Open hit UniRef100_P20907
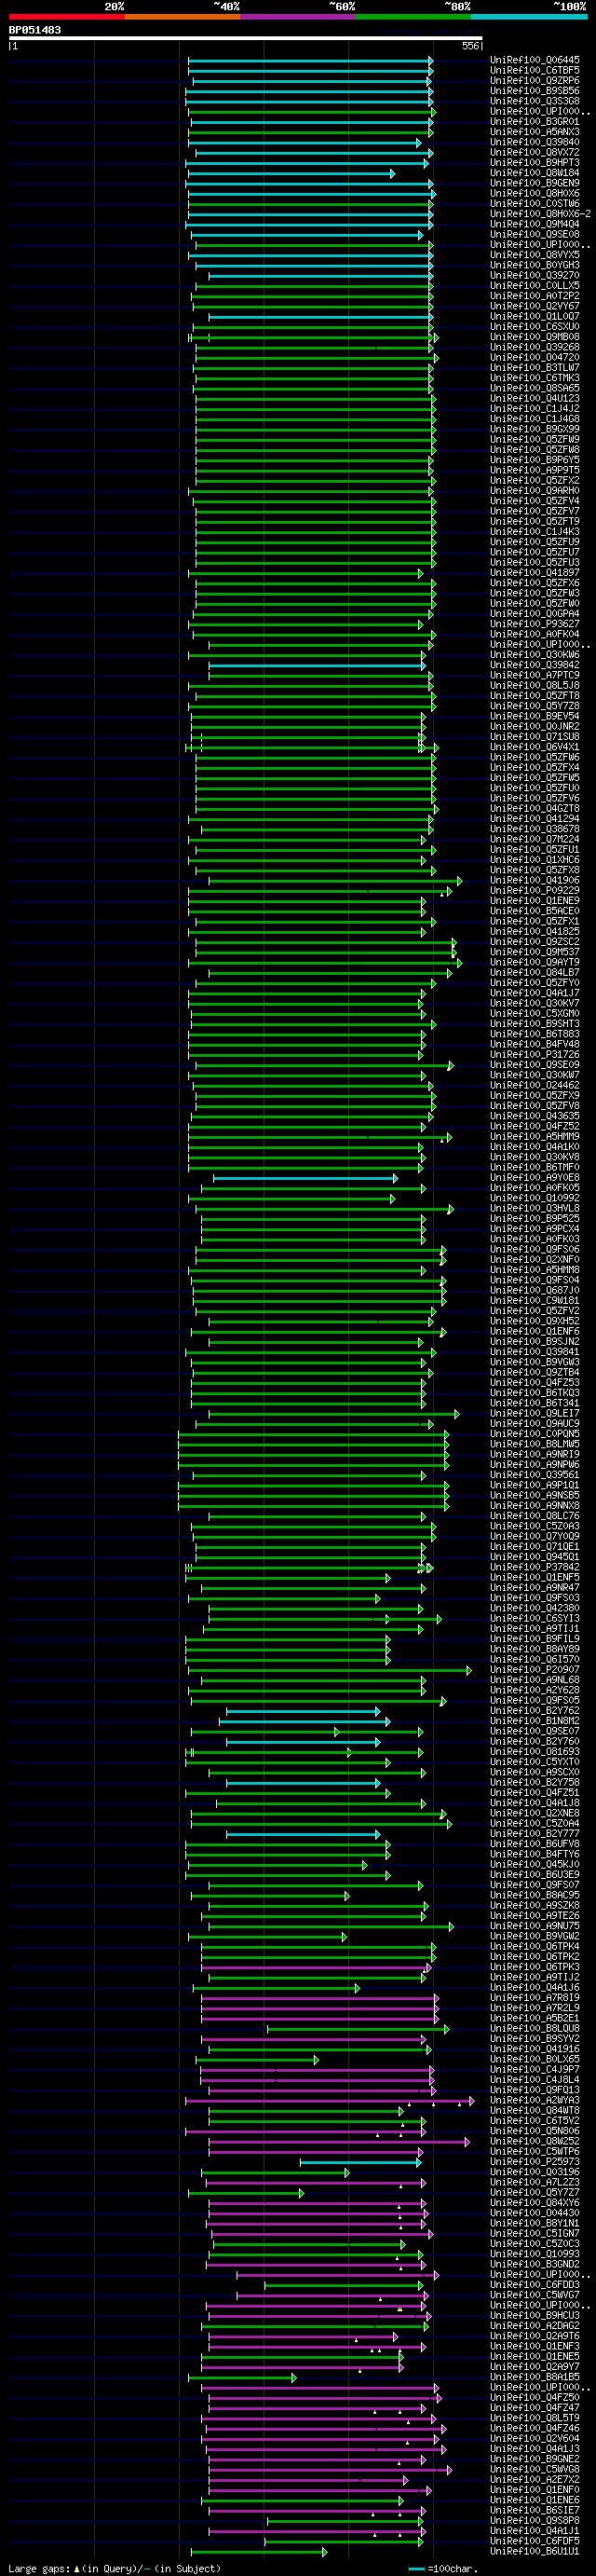Viewport: 596px width, 2576px height. [x=534, y=1670]
